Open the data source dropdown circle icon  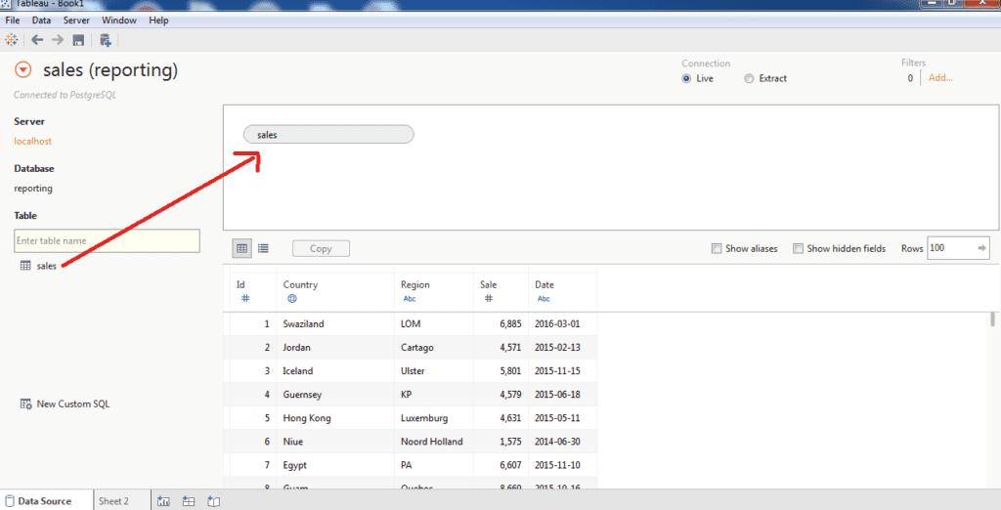23,69
